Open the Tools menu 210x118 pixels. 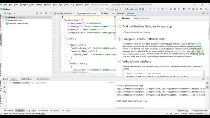coord(66,5)
